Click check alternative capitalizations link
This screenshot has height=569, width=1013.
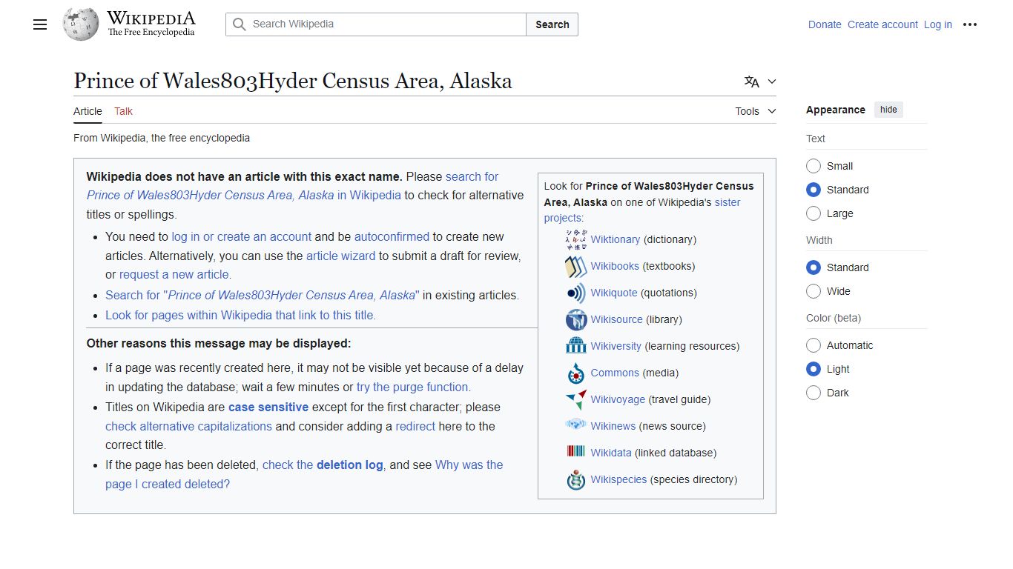point(188,426)
